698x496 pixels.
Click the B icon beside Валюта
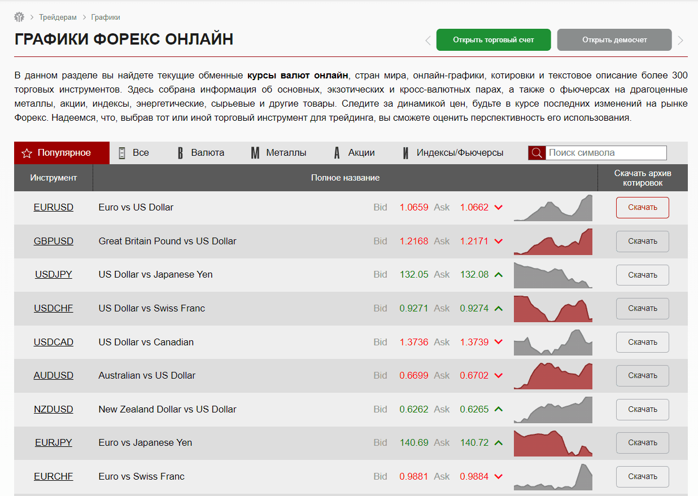180,153
